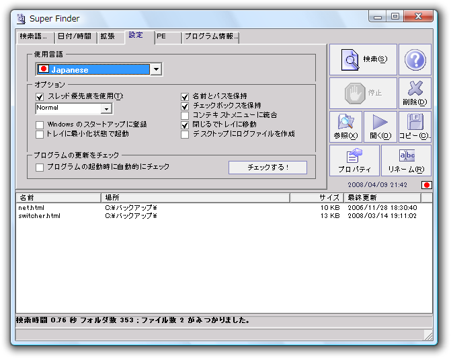This screenshot has width=451, height=358.
Task: Switch to the 拡張 tab
Action: 111,38
